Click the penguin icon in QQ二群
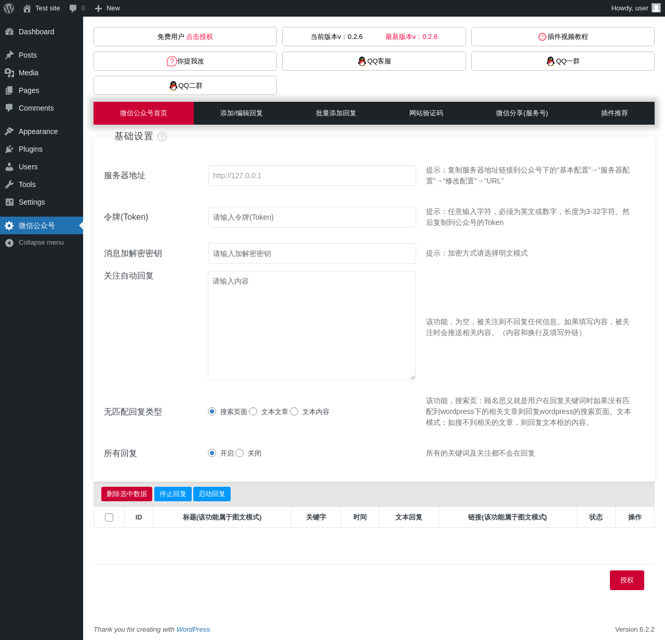The height and width of the screenshot is (640, 665). pyautogui.click(x=174, y=86)
